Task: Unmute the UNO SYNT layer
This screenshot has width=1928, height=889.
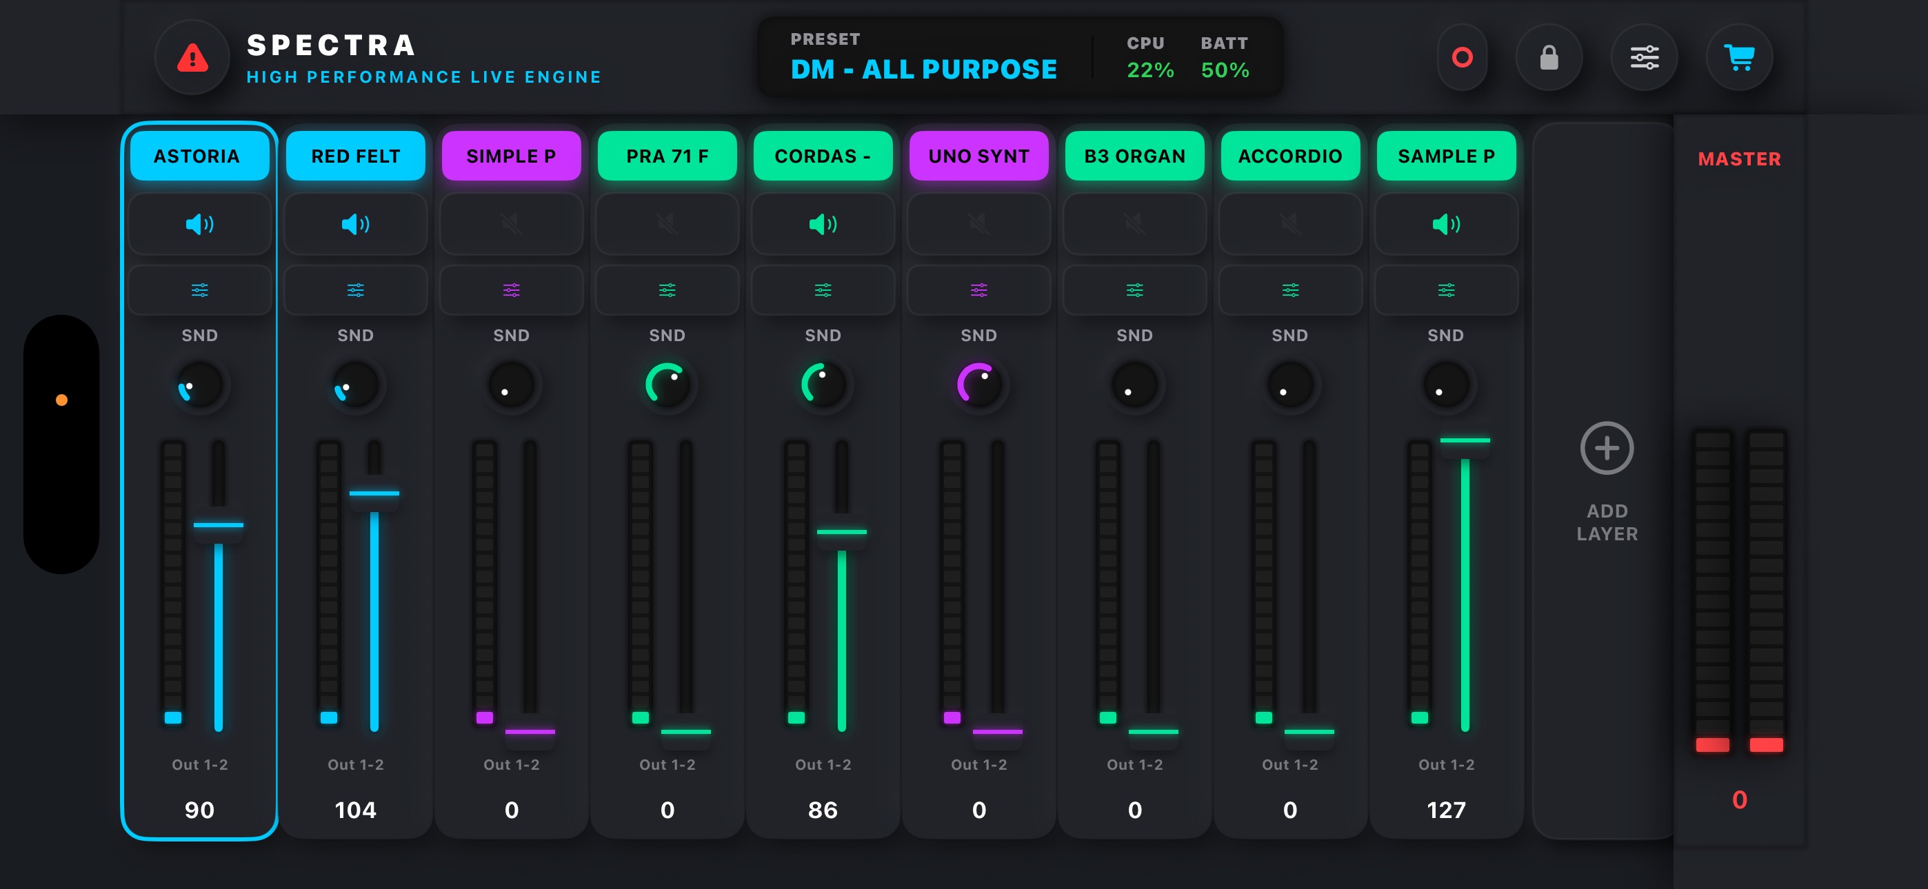Action: pyautogui.click(x=979, y=224)
